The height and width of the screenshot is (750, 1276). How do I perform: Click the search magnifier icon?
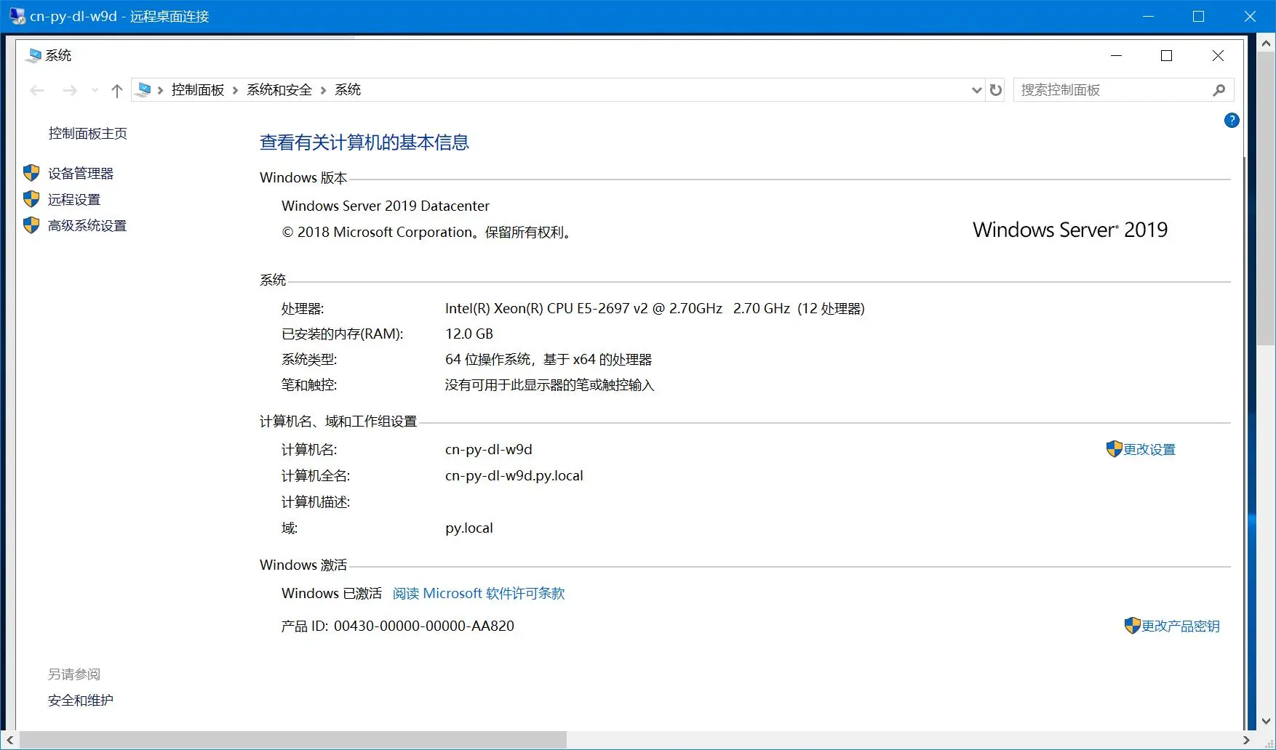[x=1219, y=90]
